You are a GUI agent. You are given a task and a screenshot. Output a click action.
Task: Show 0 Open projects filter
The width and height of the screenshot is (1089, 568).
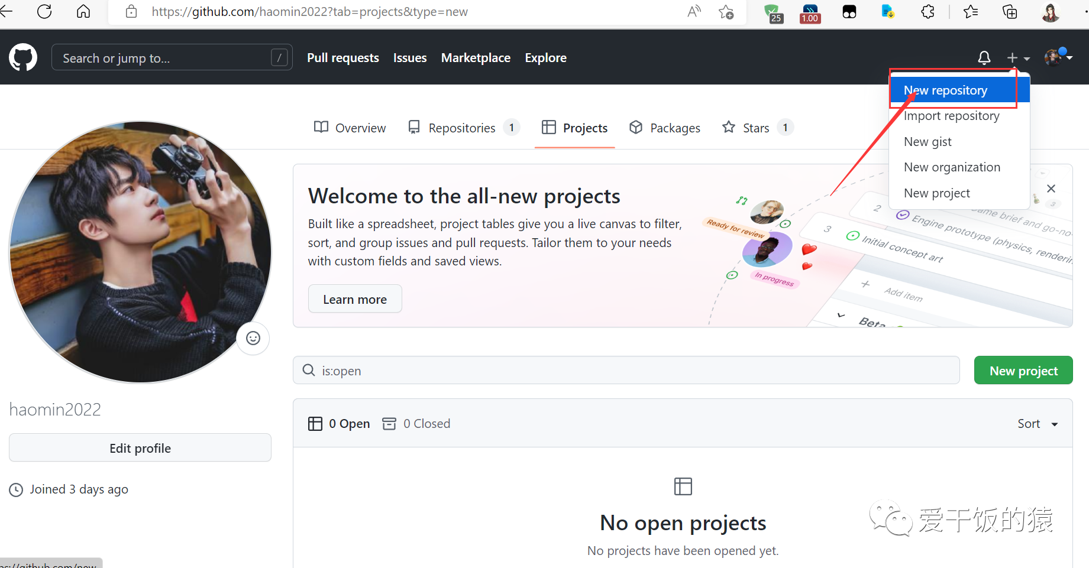[x=339, y=424]
